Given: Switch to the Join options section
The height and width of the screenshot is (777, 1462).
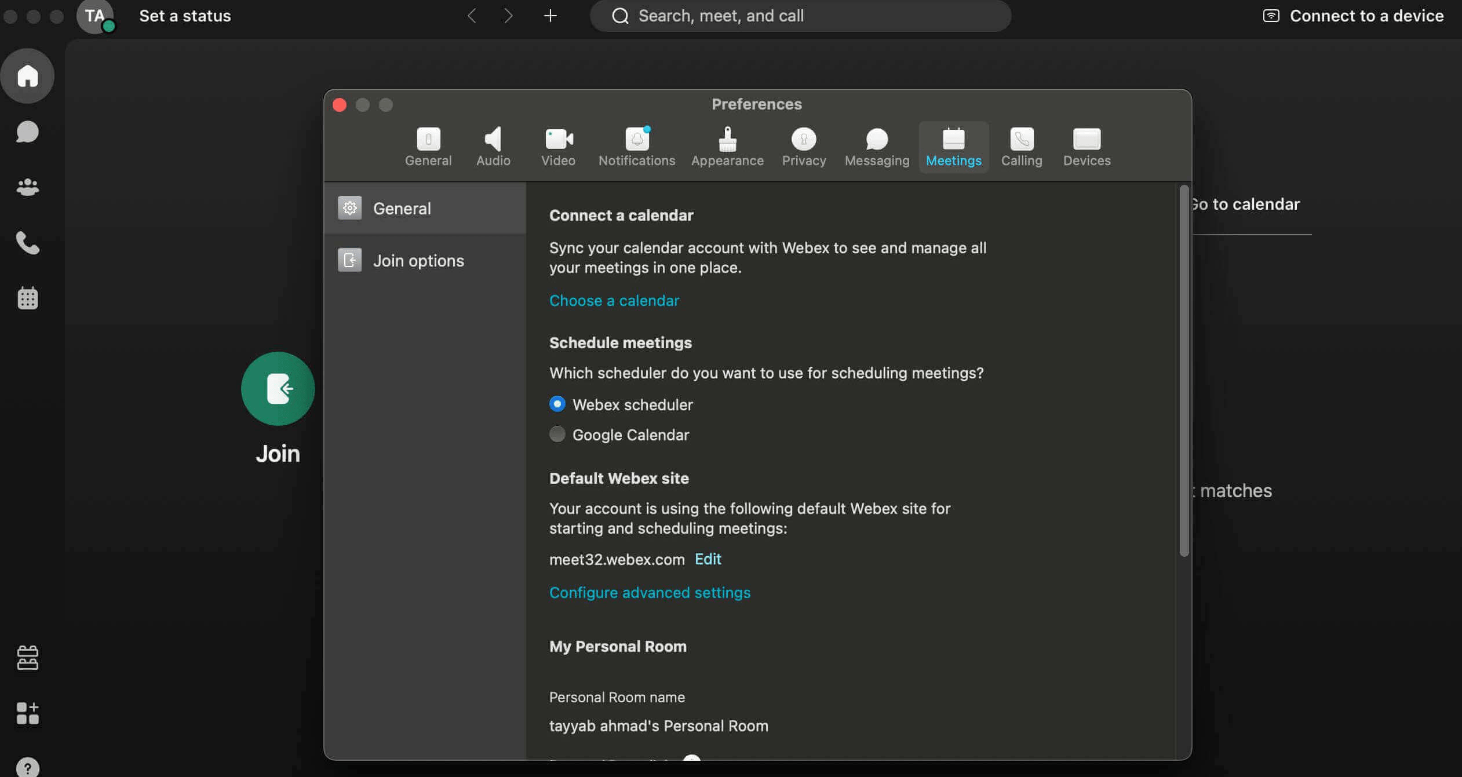Looking at the screenshot, I should 418,260.
